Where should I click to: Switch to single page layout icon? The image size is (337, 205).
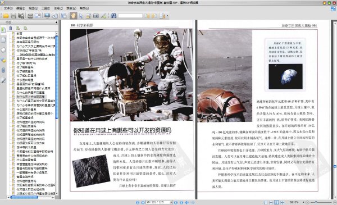tap(266, 202)
